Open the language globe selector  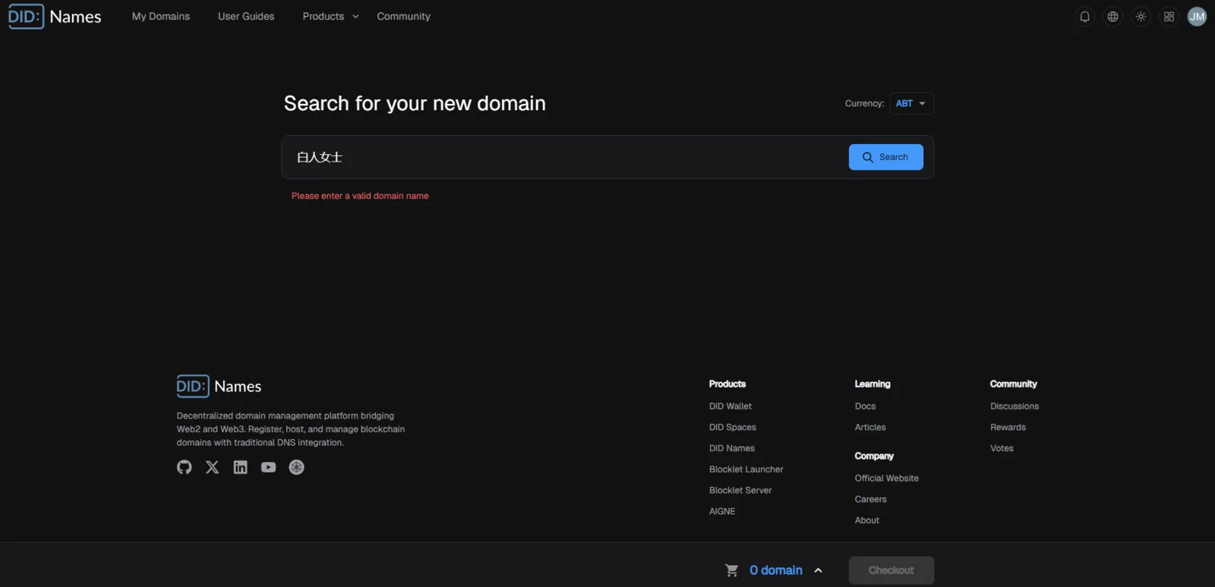[x=1113, y=17]
